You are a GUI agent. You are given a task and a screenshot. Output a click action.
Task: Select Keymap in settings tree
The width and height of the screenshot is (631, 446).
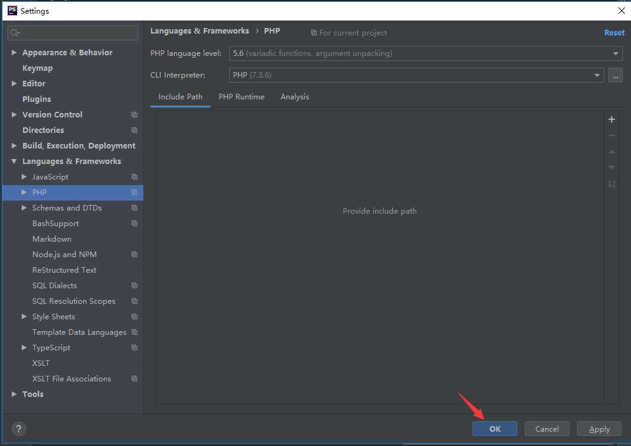37,68
